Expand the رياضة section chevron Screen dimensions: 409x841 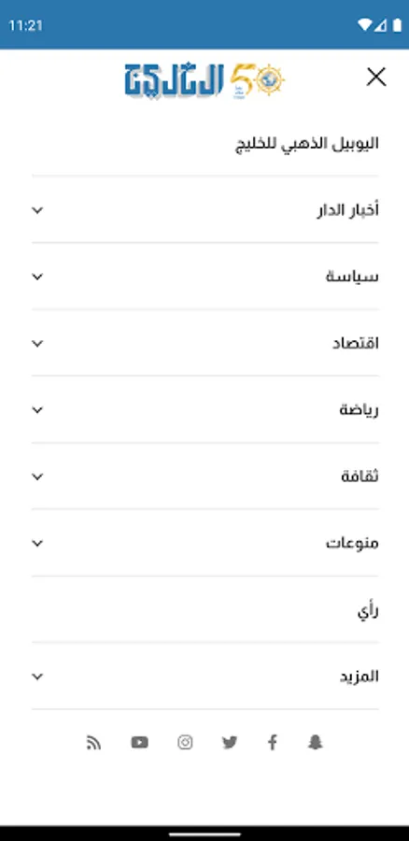tap(37, 410)
